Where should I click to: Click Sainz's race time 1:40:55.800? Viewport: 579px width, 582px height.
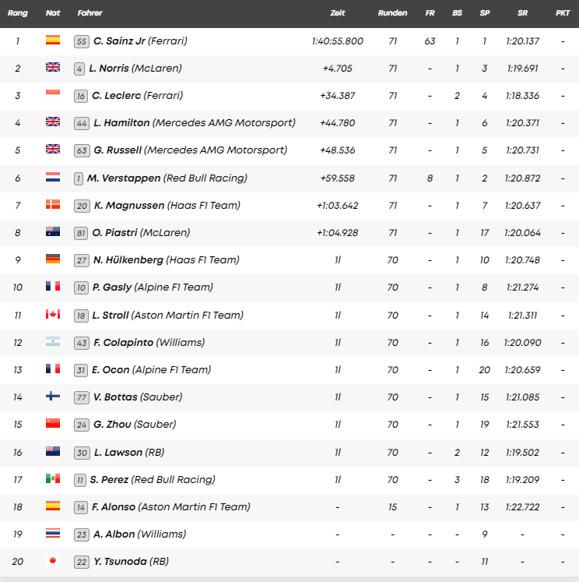coord(337,41)
